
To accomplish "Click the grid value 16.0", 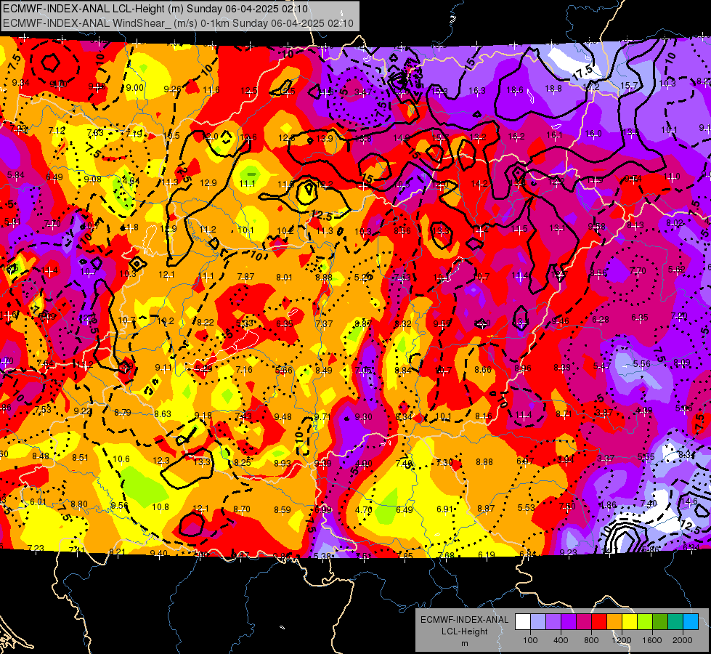I will (593, 134).
